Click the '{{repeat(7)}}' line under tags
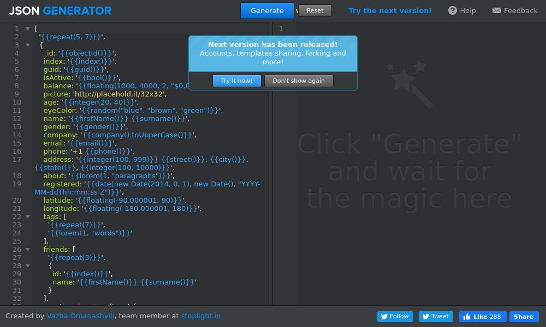The image size is (546, 327). 76,225
